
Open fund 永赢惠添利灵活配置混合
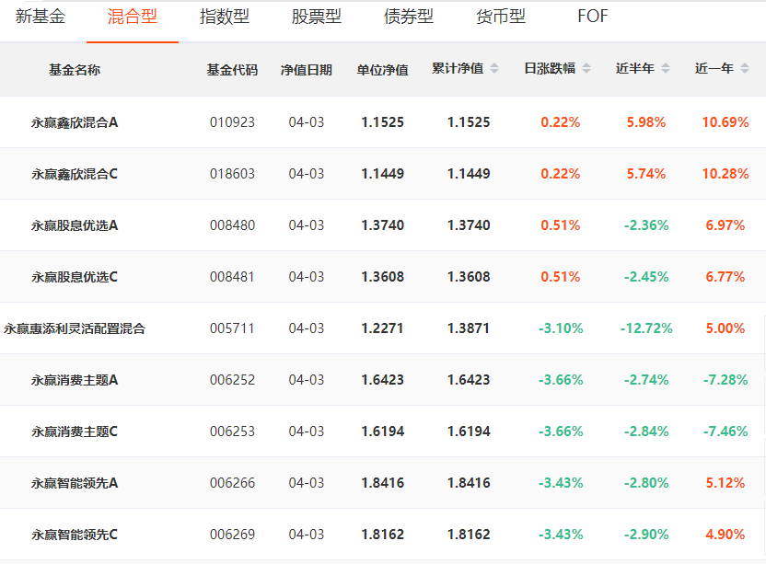[75, 328]
